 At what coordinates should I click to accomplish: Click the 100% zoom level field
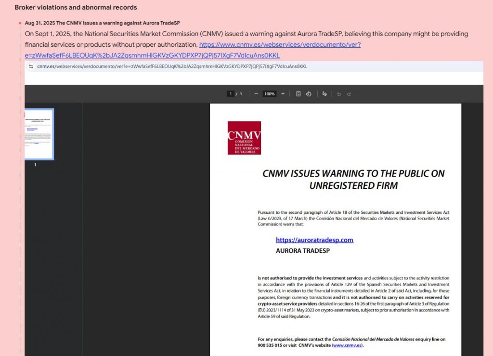point(269,94)
